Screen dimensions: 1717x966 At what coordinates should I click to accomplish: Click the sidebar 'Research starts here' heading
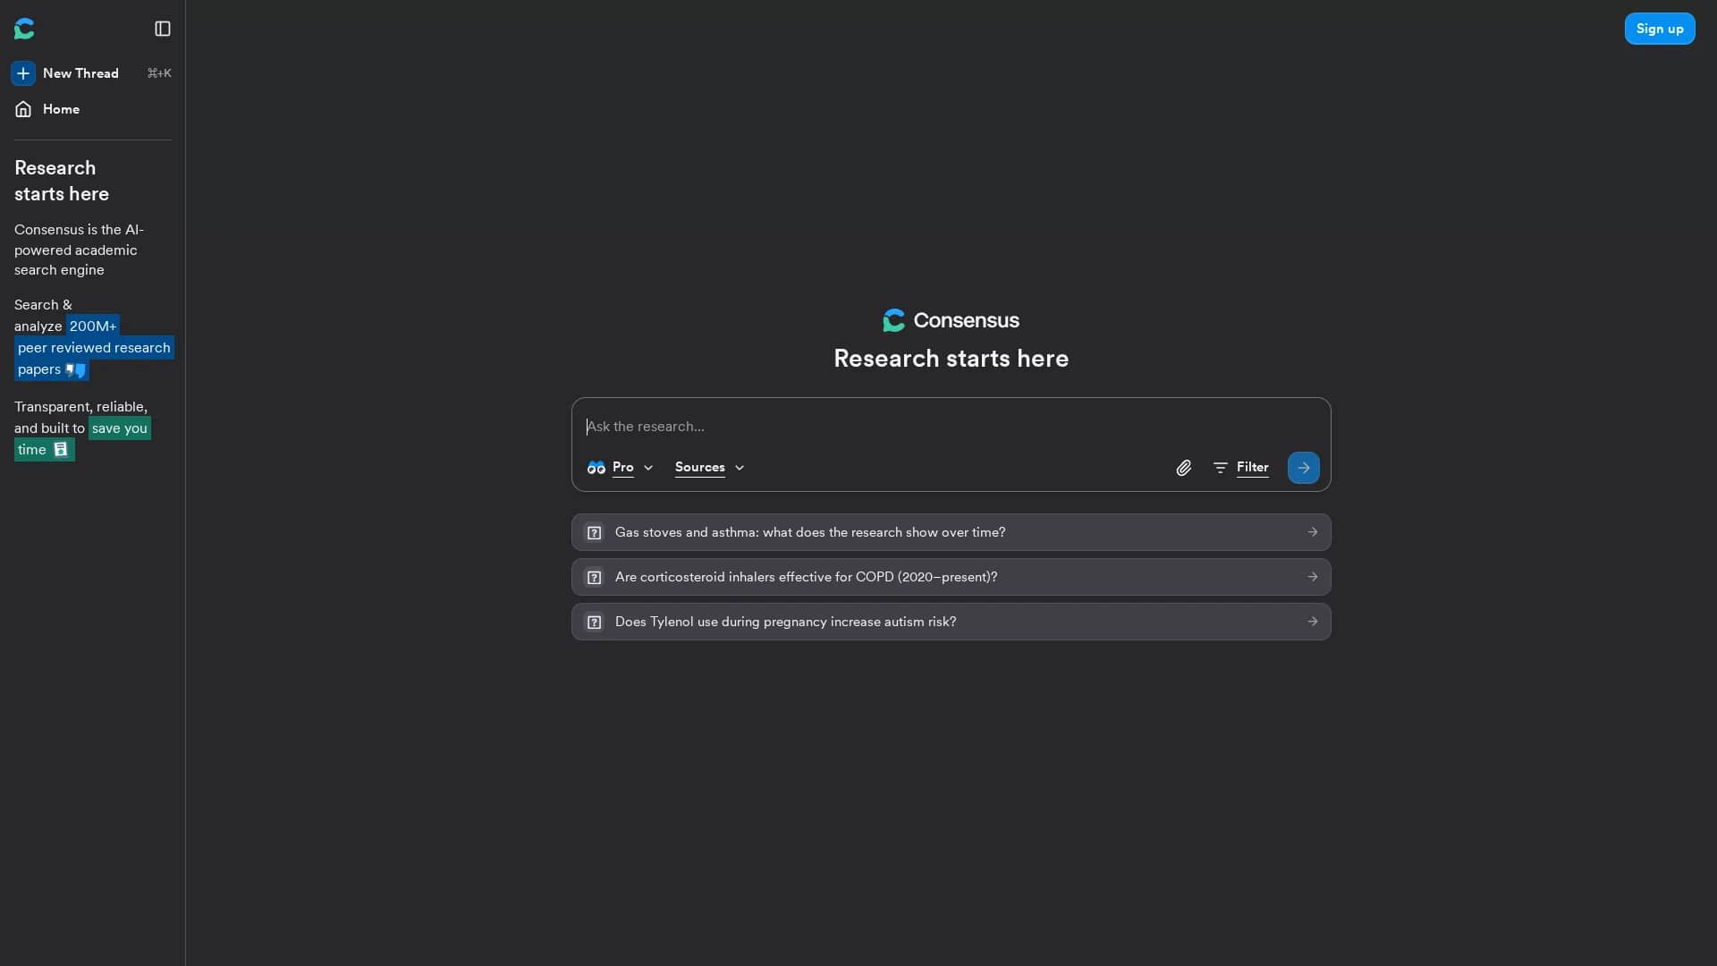coord(62,181)
